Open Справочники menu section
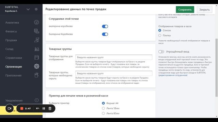This screenshot has width=218, height=122. [14, 58]
